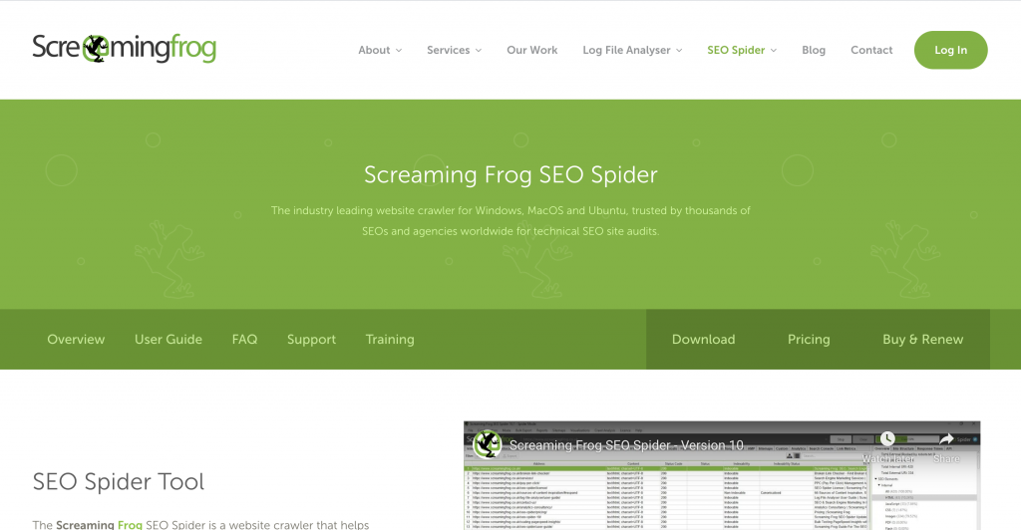The height and width of the screenshot is (530, 1021).
Task: Expand the Services dropdown chevron
Action: (x=479, y=51)
